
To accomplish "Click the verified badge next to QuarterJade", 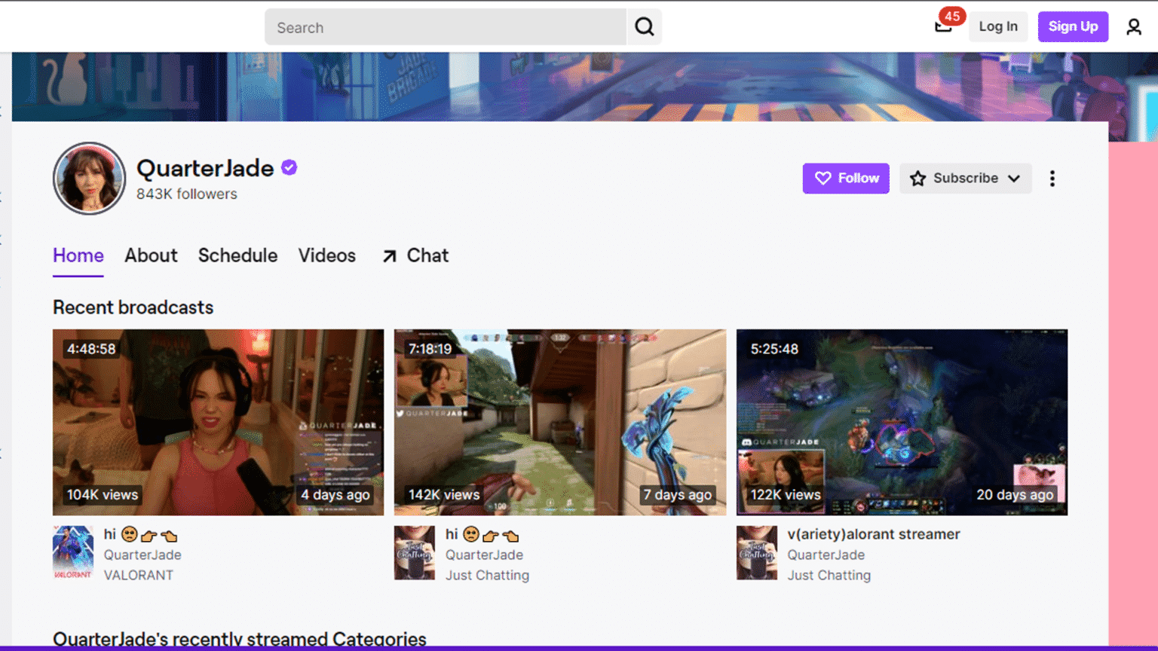I will click(x=289, y=167).
